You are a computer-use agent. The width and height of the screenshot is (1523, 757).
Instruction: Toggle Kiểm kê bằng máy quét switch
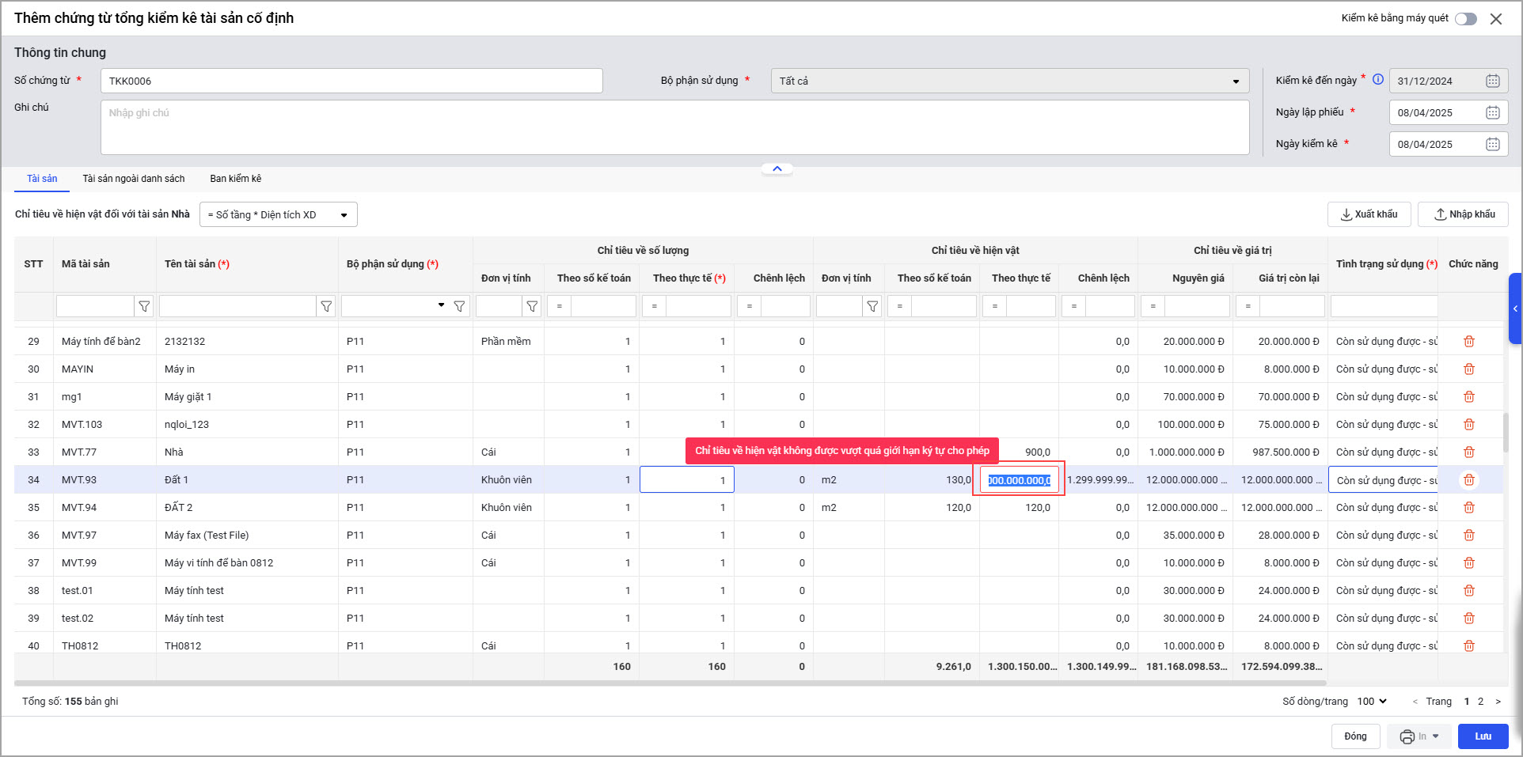tap(1465, 19)
